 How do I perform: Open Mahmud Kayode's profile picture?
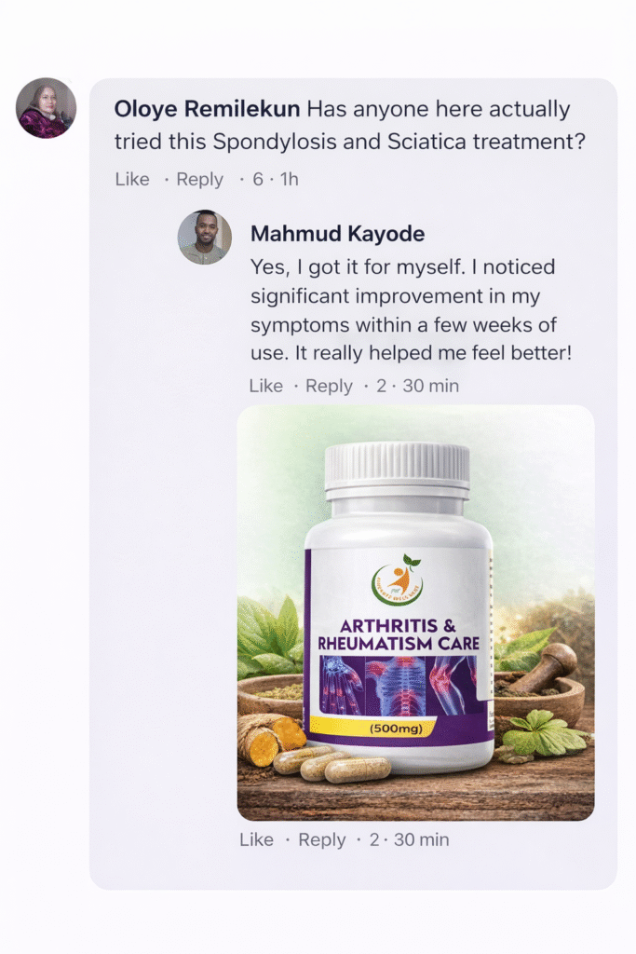click(204, 238)
